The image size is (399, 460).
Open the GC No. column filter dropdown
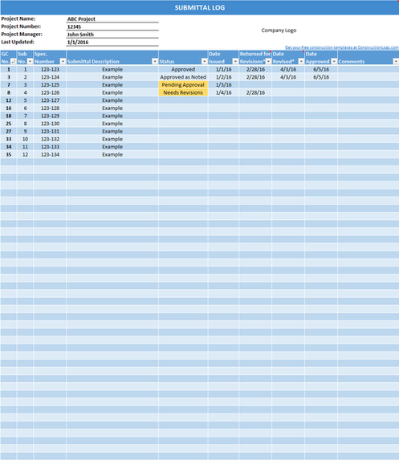point(14,61)
